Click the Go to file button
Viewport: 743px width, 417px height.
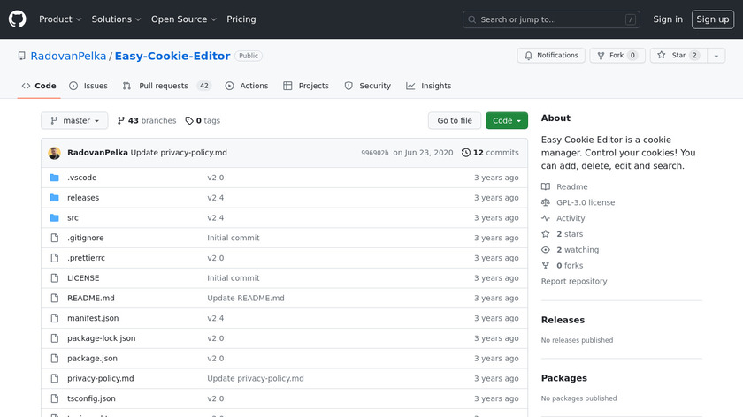455,121
